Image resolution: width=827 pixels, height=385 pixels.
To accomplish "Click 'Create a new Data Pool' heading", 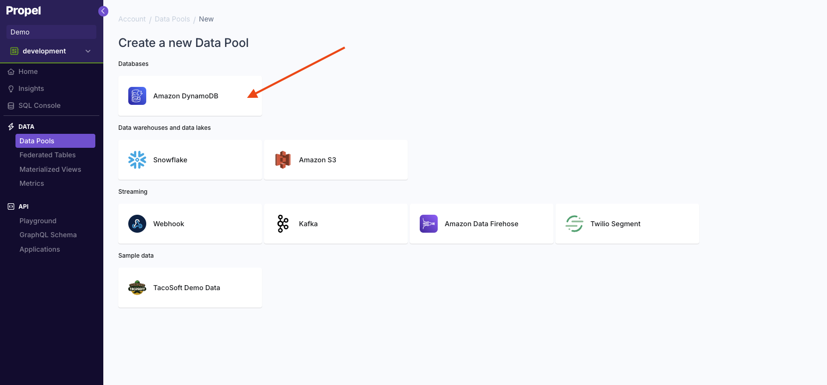I will (x=183, y=43).
